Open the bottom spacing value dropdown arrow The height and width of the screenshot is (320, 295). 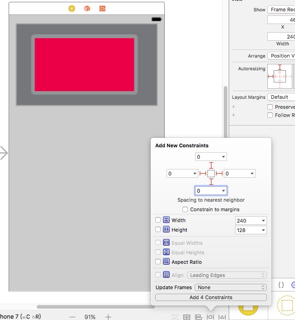tap(223, 191)
